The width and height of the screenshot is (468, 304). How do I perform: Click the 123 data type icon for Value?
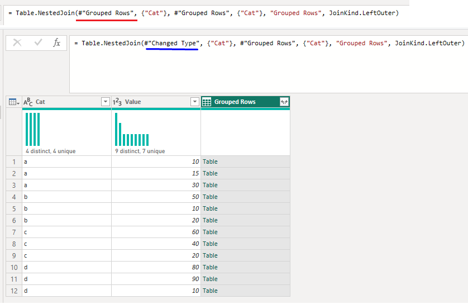[x=117, y=102]
